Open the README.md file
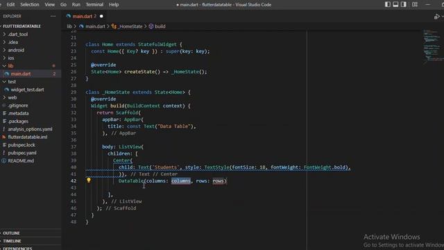The height and width of the screenshot is (250, 444). (21, 160)
